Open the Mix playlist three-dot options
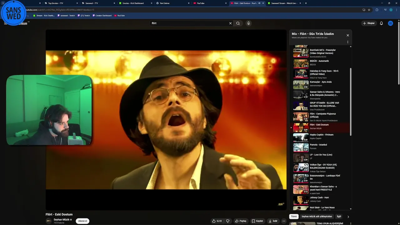This screenshot has width=400, height=225. [347, 42]
